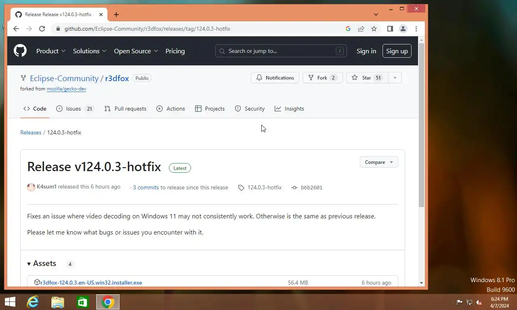
Task: Open commit b6b2601
Action: point(311,187)
